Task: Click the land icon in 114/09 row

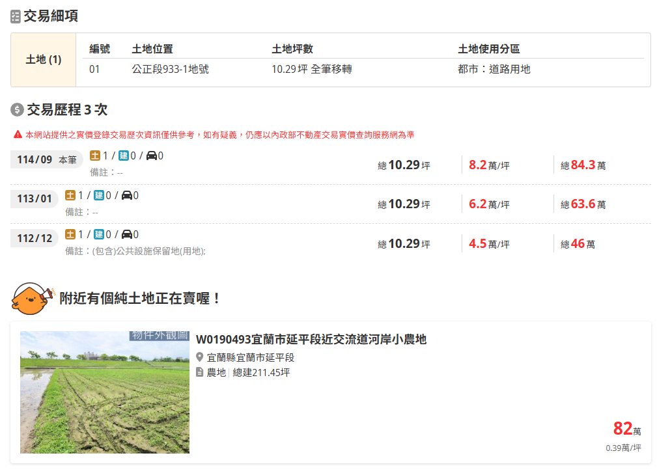Action: click(x=95, y=156)
